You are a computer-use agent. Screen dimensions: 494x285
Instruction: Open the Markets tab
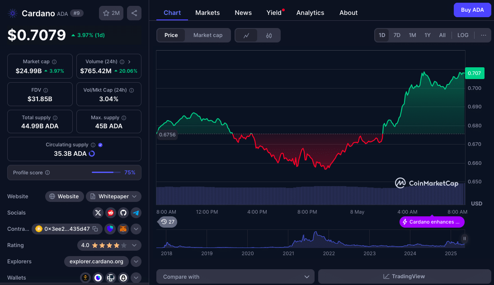click(x=207, y=13)
